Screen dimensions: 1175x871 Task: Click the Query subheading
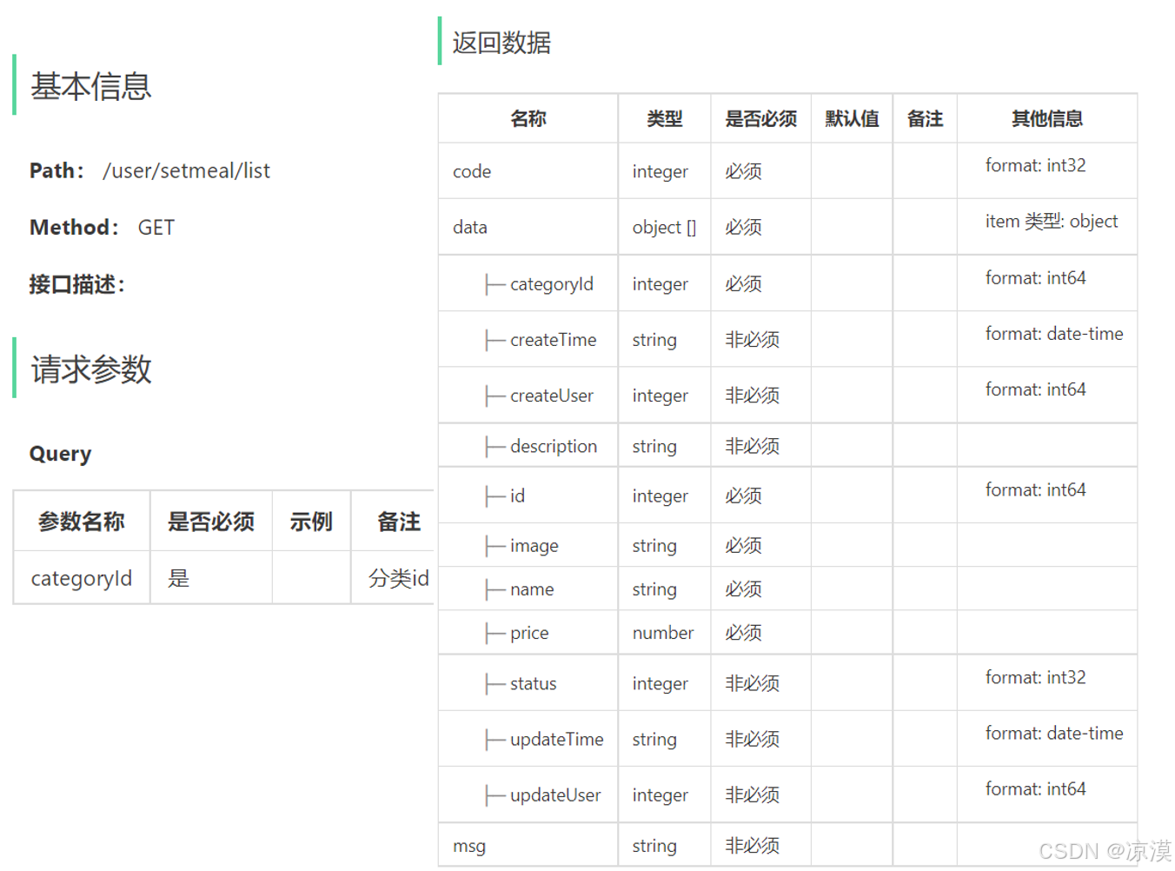(x=60, y=454)
